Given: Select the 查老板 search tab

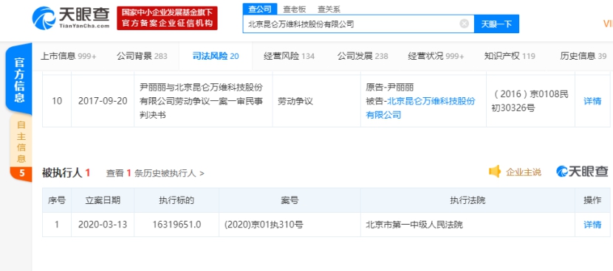Looking at the screenshot, I should pyautogui.click(x=295, y=9).
